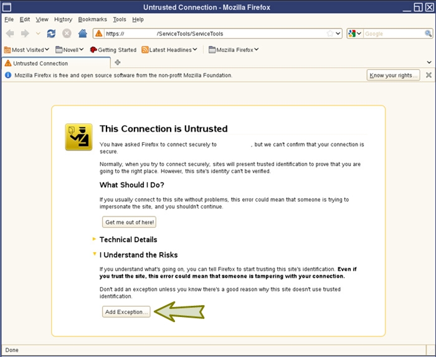
Task: Close the Mozilla information notification bar
Action: coord(428,75)
